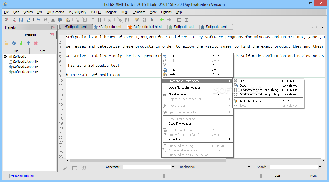Click the Redo arrow in toolbar

pos(45,20)
